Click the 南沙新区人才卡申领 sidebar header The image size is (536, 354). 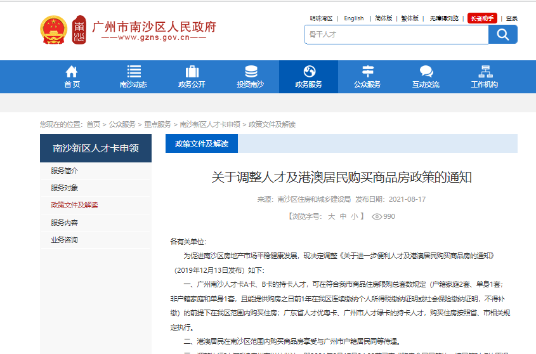pos(96,148)
